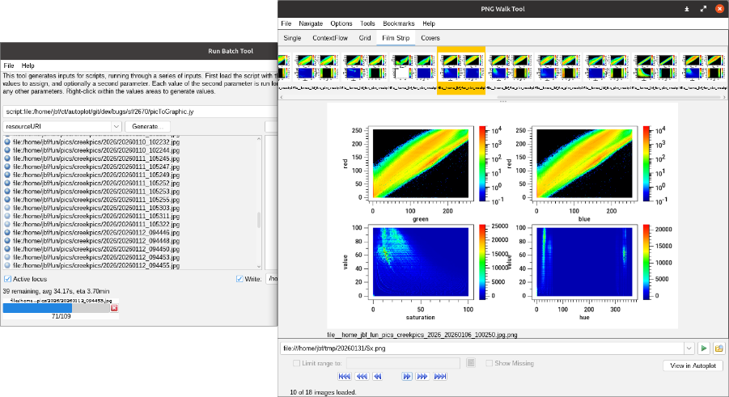Click Generate... button

tap(147, 126)
